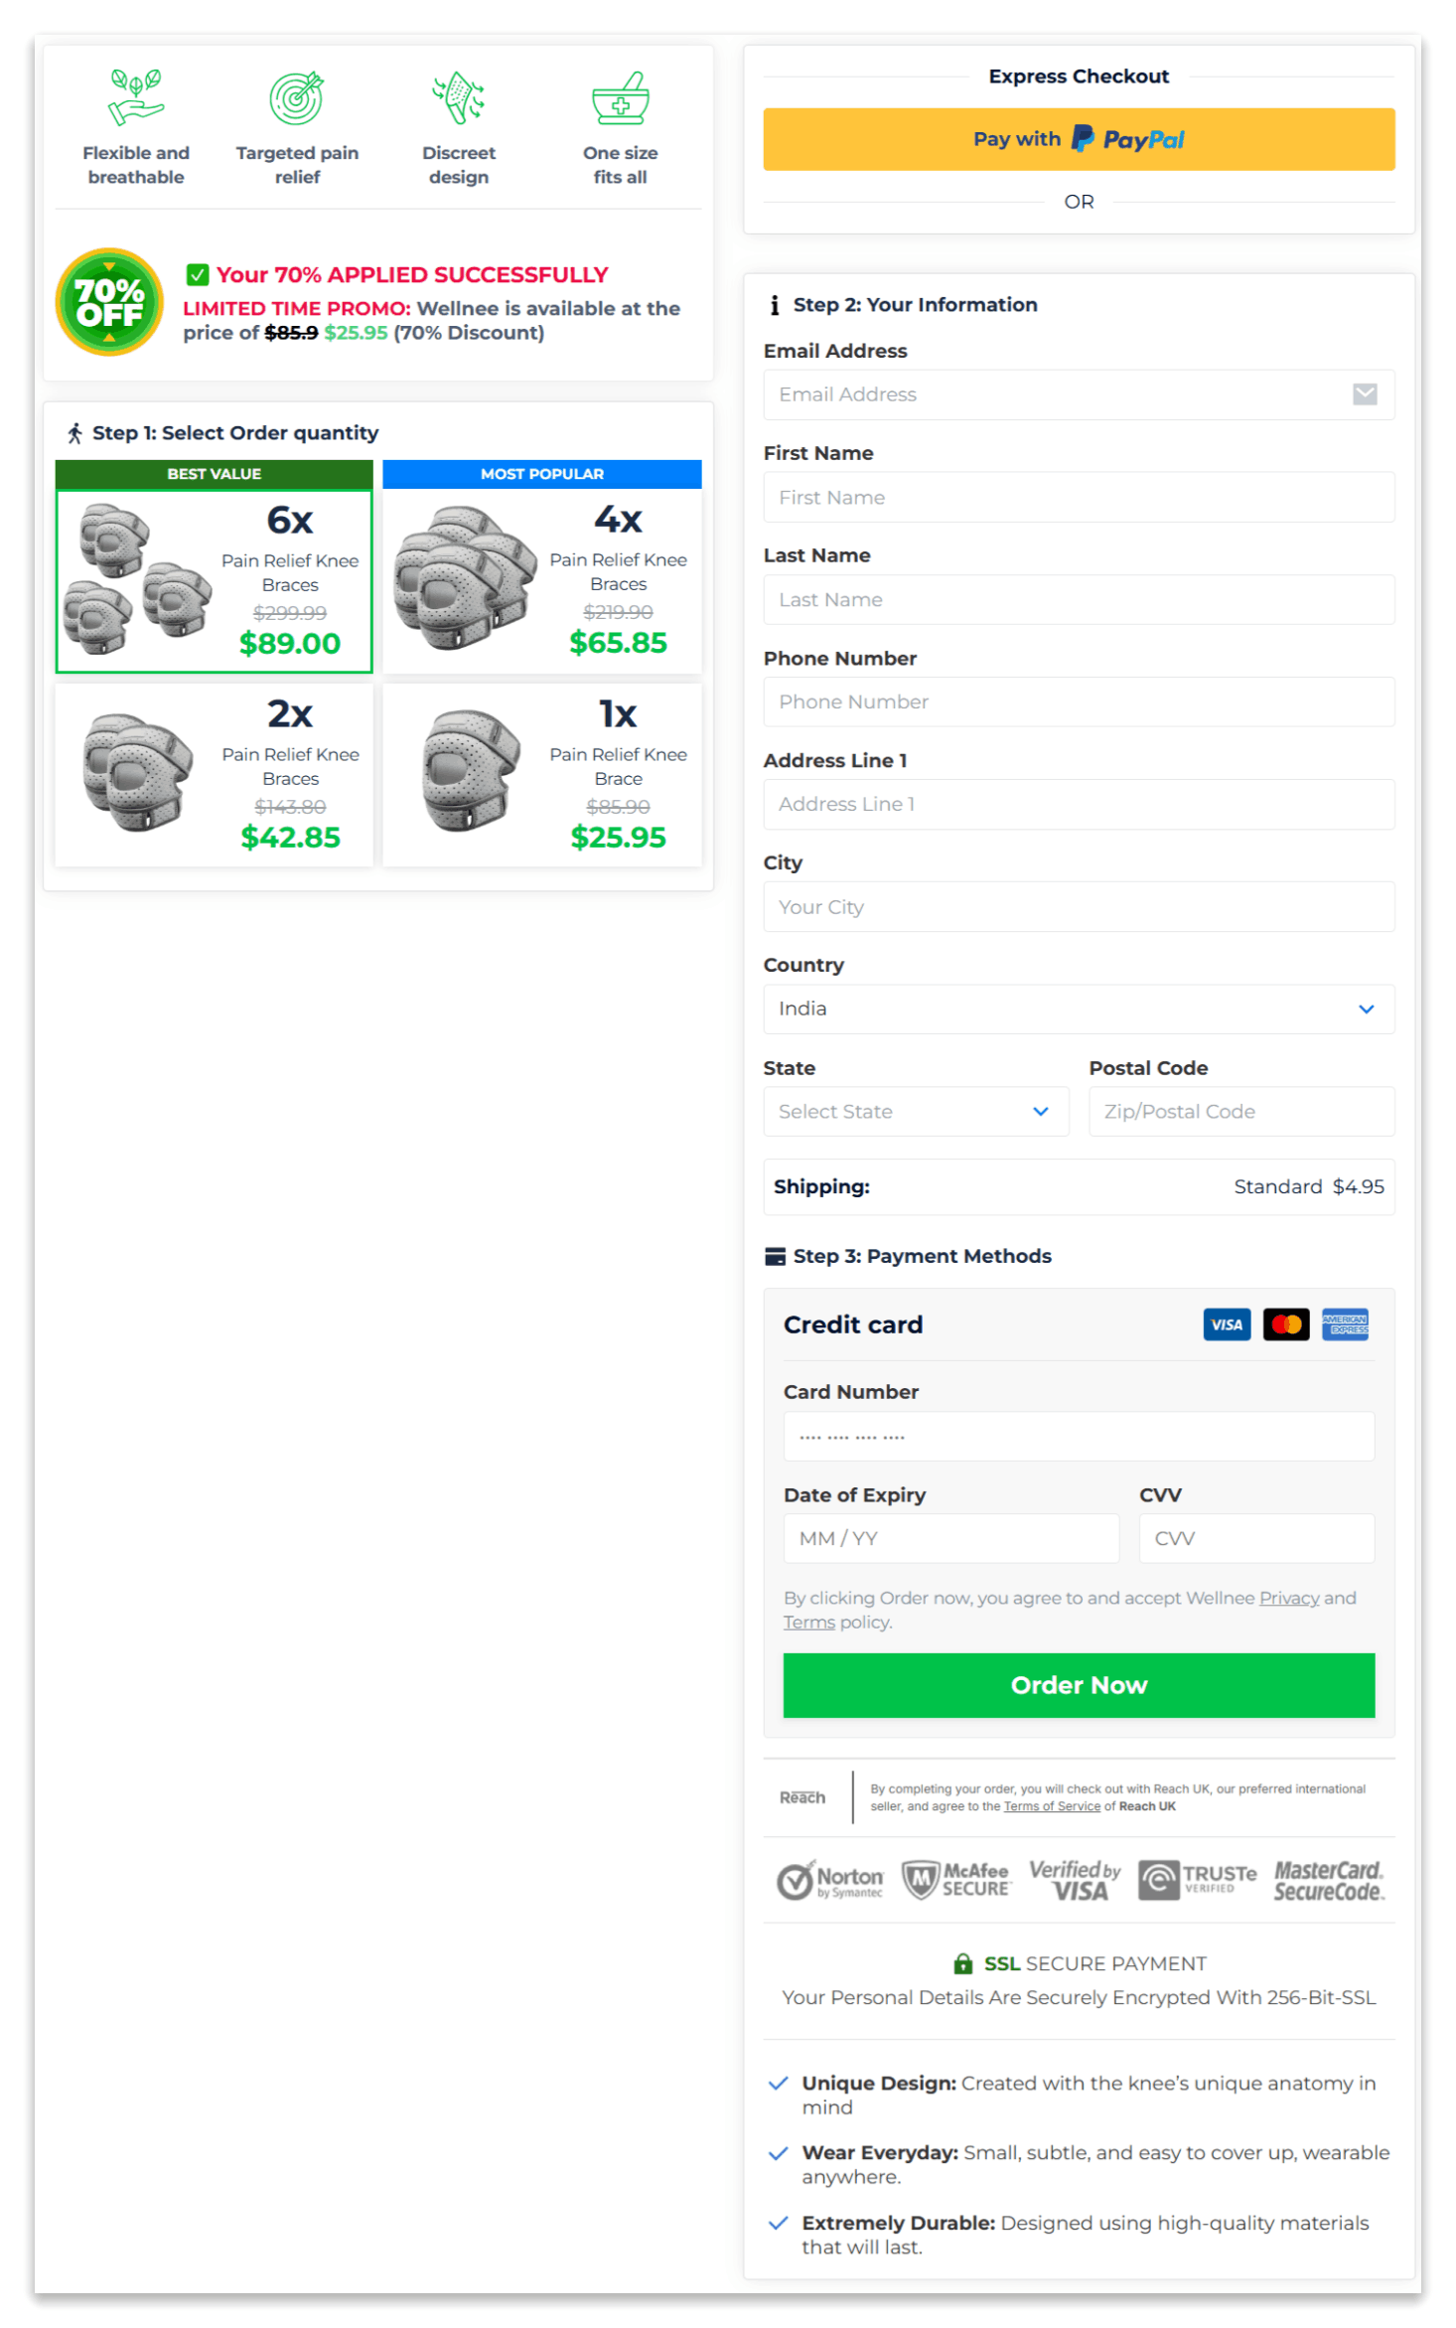
Task: Click the Discreet design icon
Action: 458,98
